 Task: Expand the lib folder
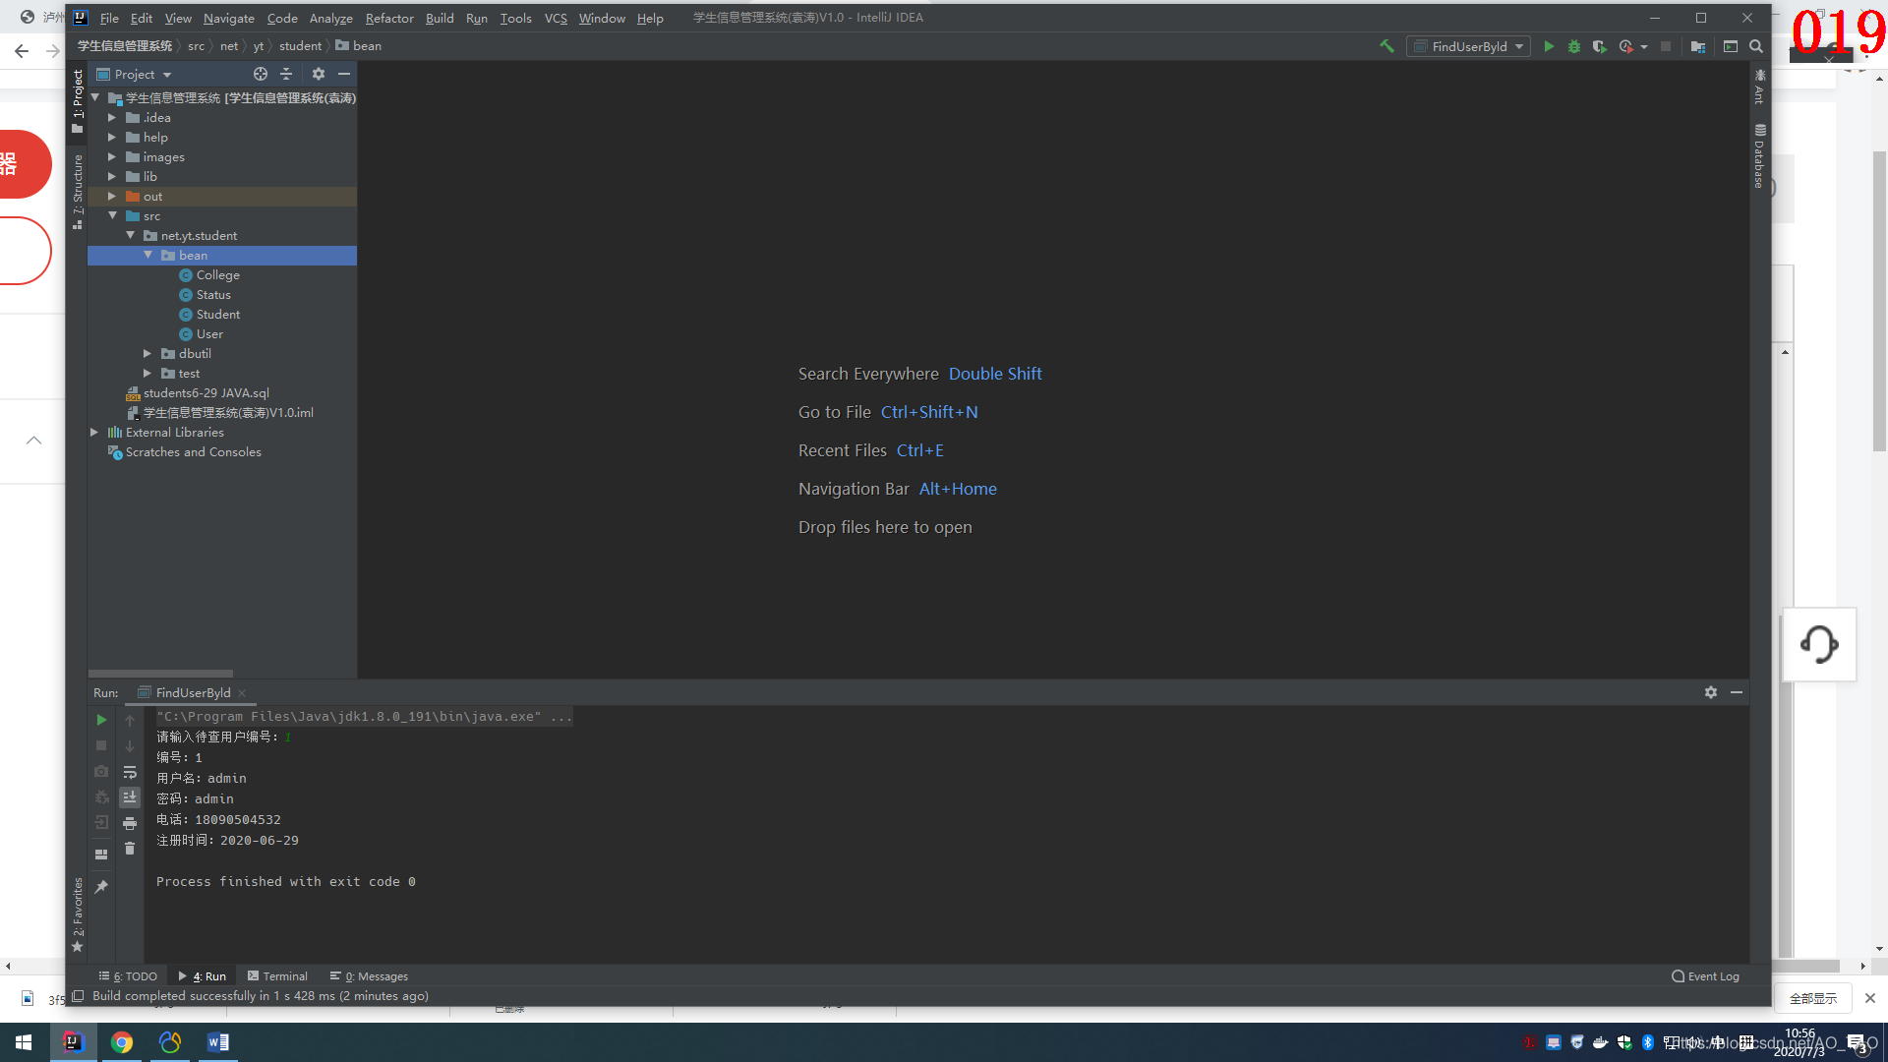(x=112, y=177)
